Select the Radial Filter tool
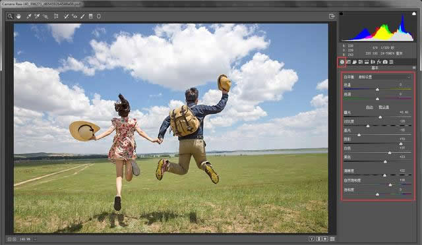 click(99, 16)
